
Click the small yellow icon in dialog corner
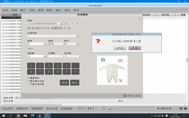pos(140,19)
